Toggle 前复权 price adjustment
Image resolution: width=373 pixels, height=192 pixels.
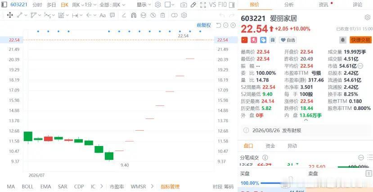[x=204, y=25]
